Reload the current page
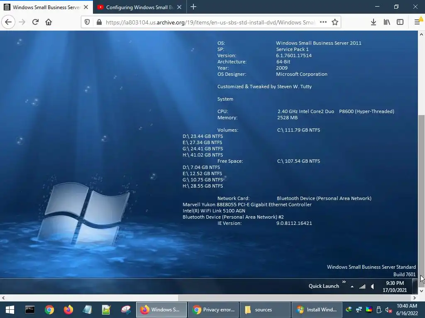 coord(35,22)
